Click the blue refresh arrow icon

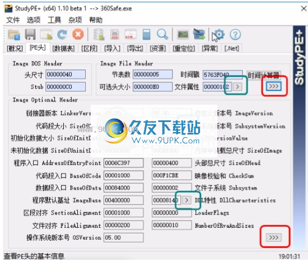click(62, 35)
